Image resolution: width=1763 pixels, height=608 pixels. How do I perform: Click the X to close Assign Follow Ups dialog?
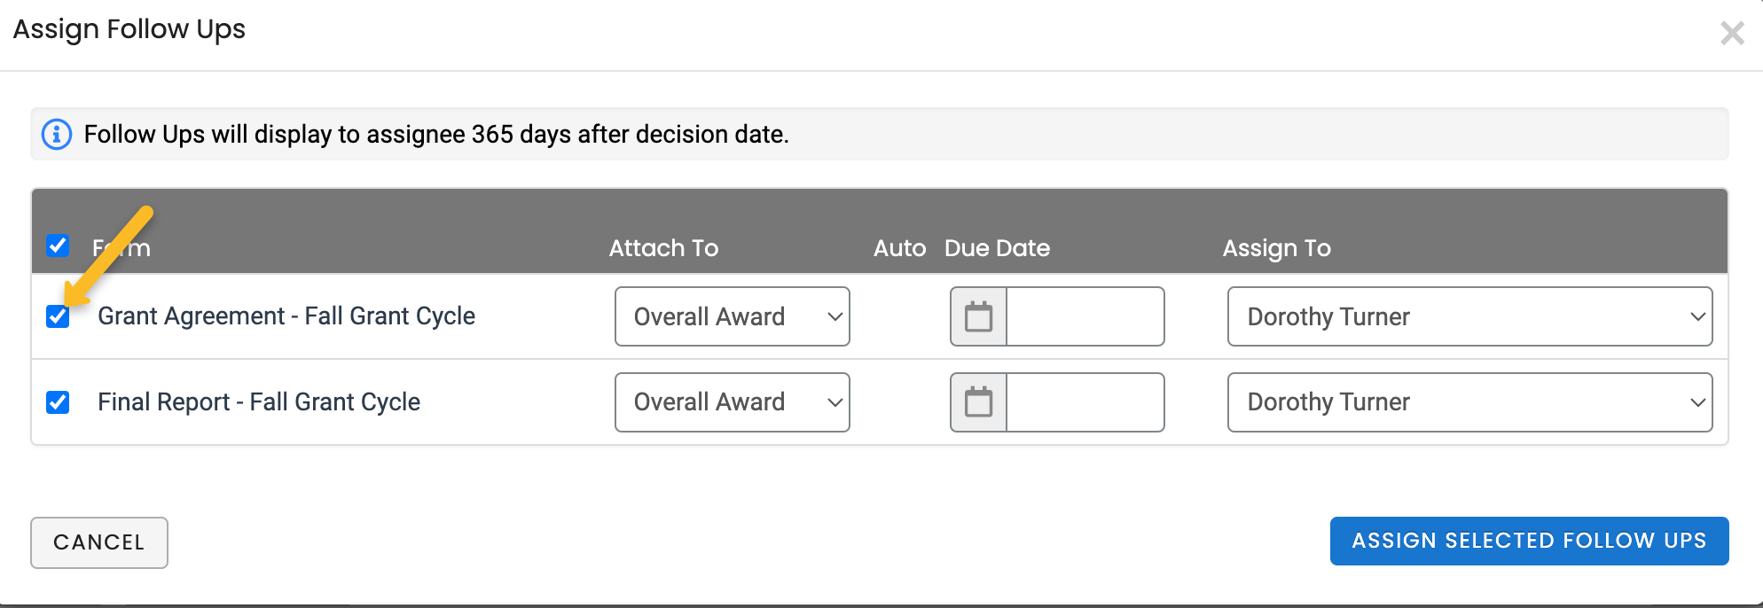click(x=1732, y=33)
